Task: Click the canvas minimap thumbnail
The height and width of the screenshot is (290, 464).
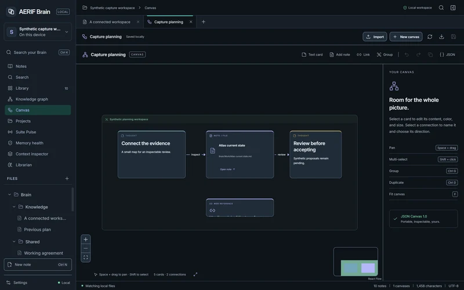Action: (356, 262)
